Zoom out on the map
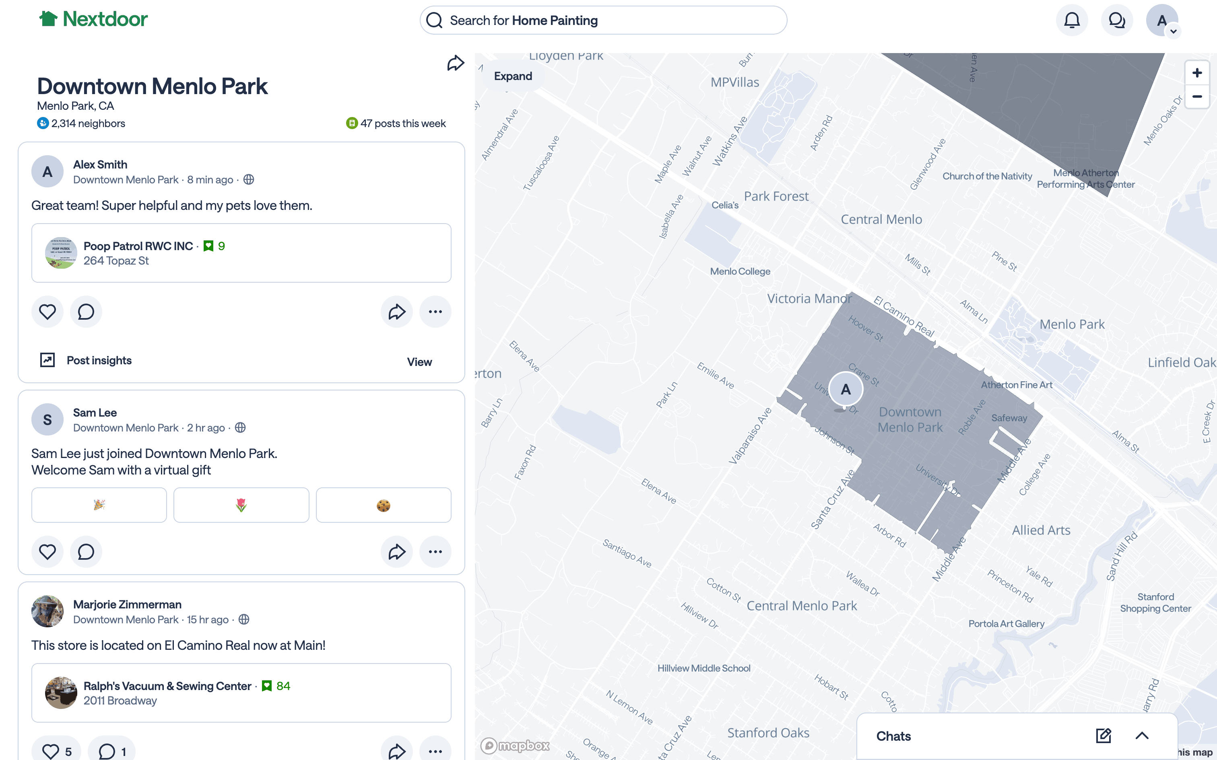Image resolution: width=1217 pixels, height=760 pixels. [x=1197, y=97]
